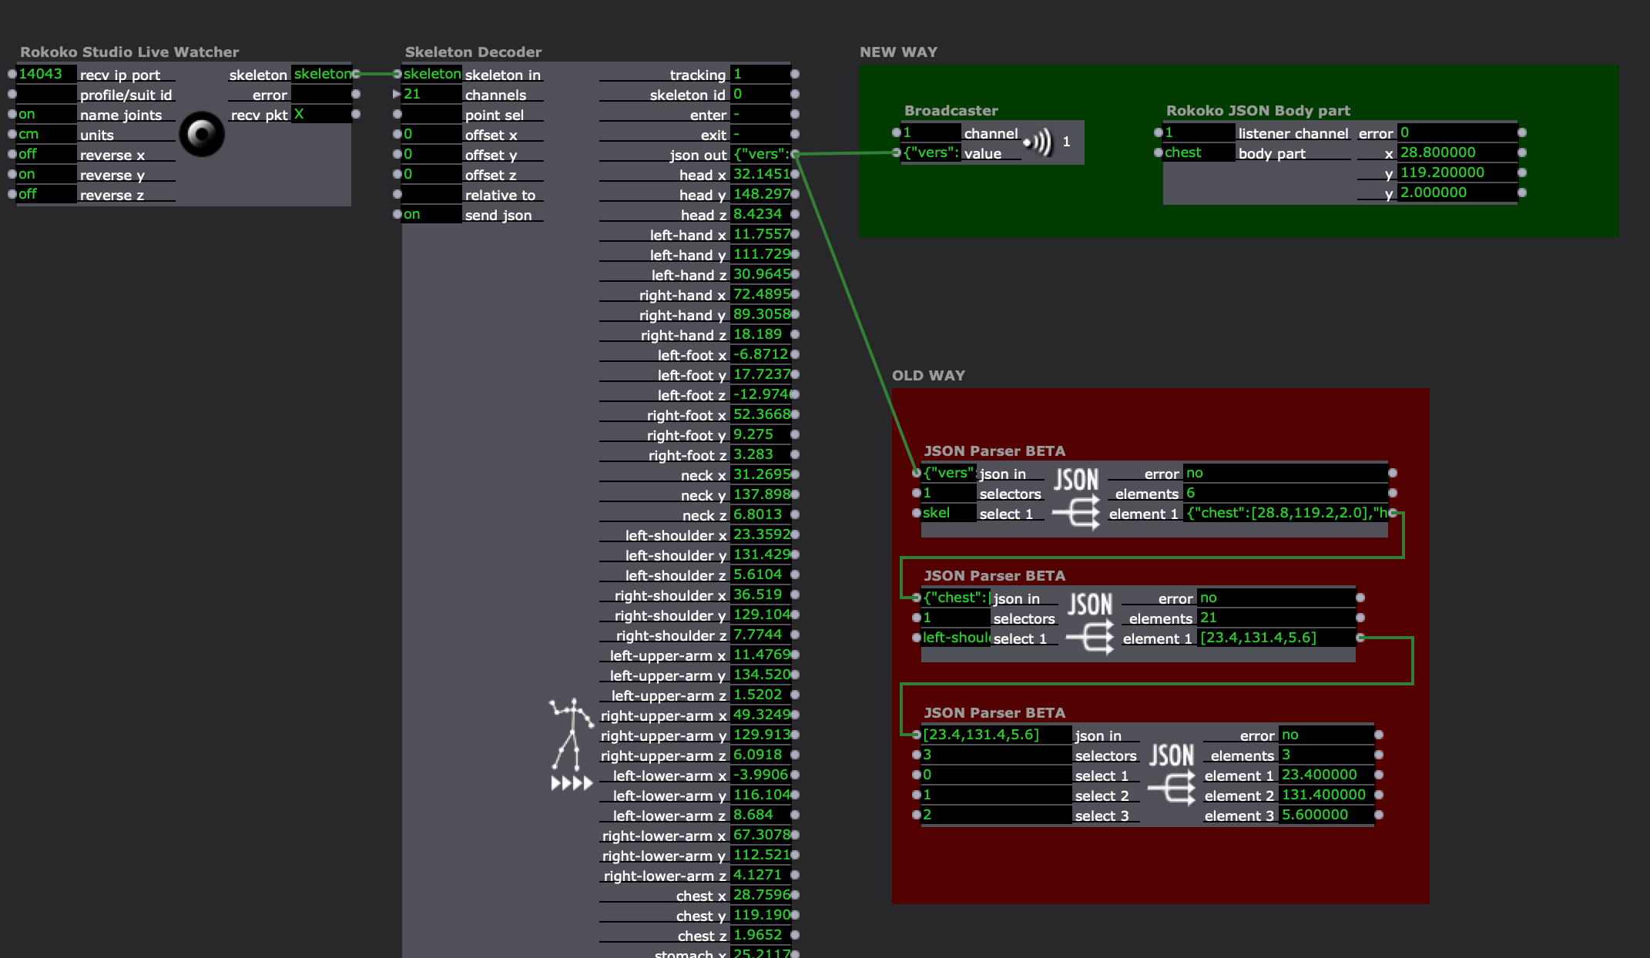Click the Watcher skeleton output port
The width and height of the screenshot is (1650, 958).
pyautogui.click(x=356, y=74)
